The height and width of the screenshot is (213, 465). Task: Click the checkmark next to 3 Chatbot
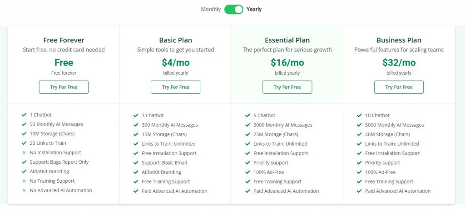[136, 116]
